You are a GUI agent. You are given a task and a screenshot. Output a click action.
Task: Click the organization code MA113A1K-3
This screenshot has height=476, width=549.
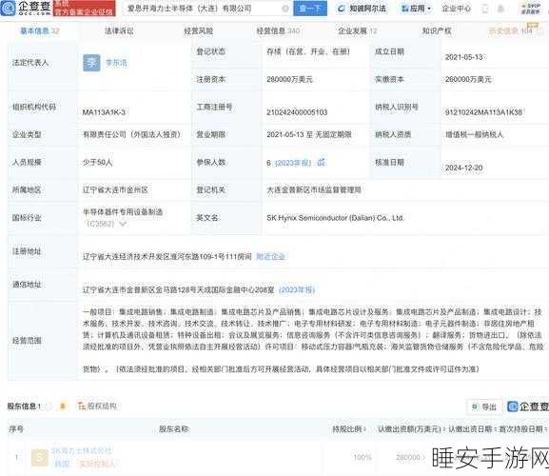pyautogui.click(x=104, y=112)
